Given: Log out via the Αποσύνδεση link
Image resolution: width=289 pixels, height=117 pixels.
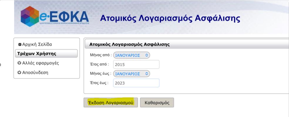Looking at the screenshot, I should (x=35, y=72).
